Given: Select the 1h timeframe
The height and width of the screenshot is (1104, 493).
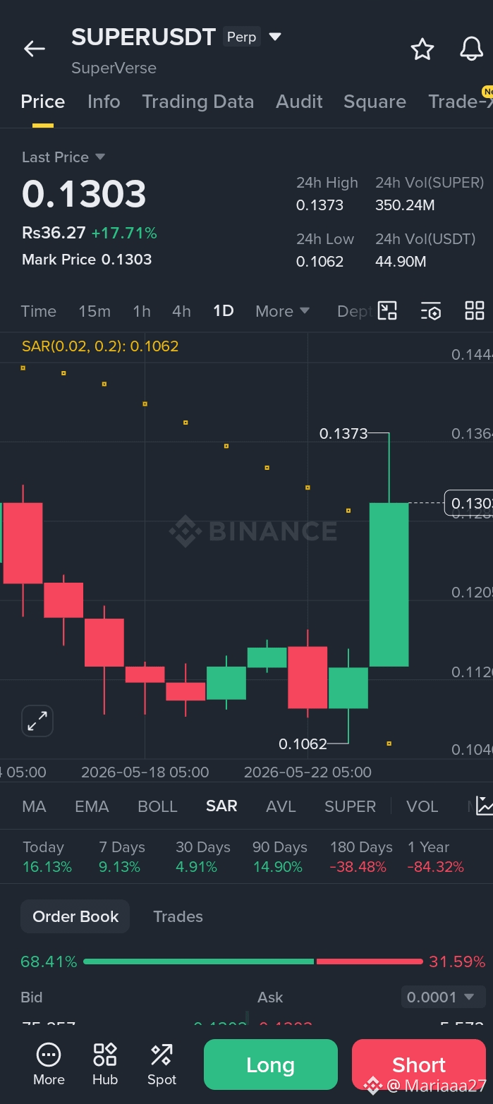Looking at the screenshot, I should (x=142, y=311).
